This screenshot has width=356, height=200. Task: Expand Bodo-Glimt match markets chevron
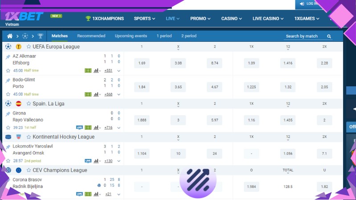pyautogui.click(x=119, y=95)
